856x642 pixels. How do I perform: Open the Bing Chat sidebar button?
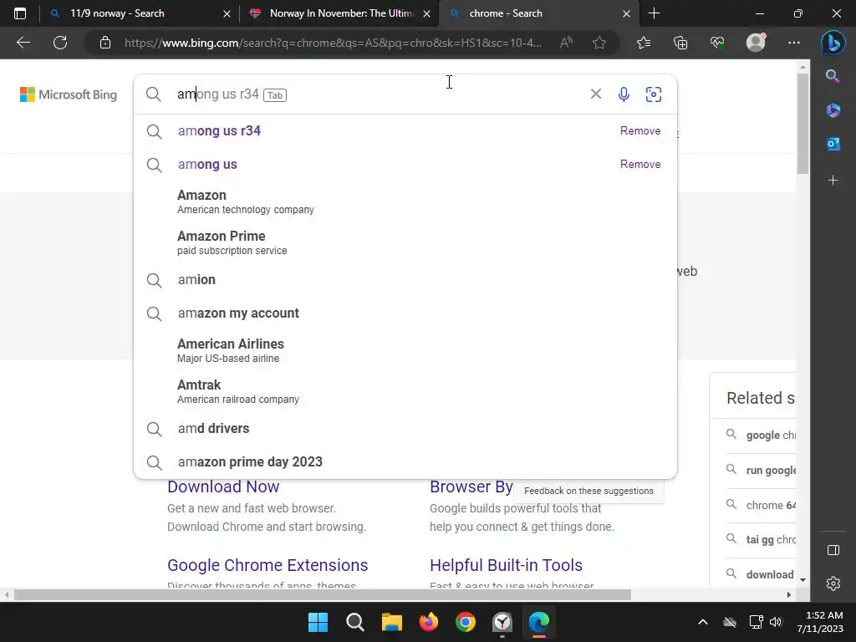pyautogui.click(x=833, y=43)
